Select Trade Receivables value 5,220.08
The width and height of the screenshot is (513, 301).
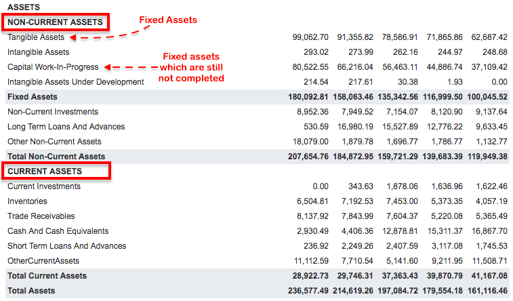447,216
